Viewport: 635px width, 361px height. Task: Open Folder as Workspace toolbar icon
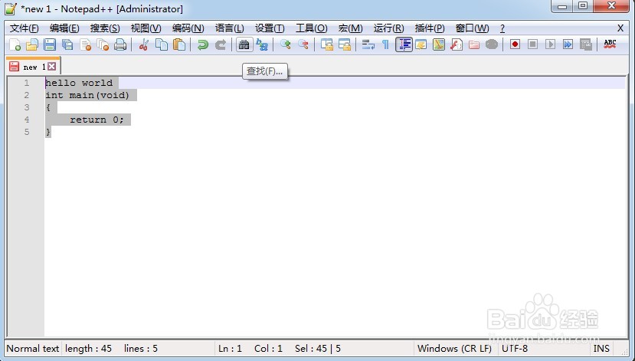[x=474, y=44]
